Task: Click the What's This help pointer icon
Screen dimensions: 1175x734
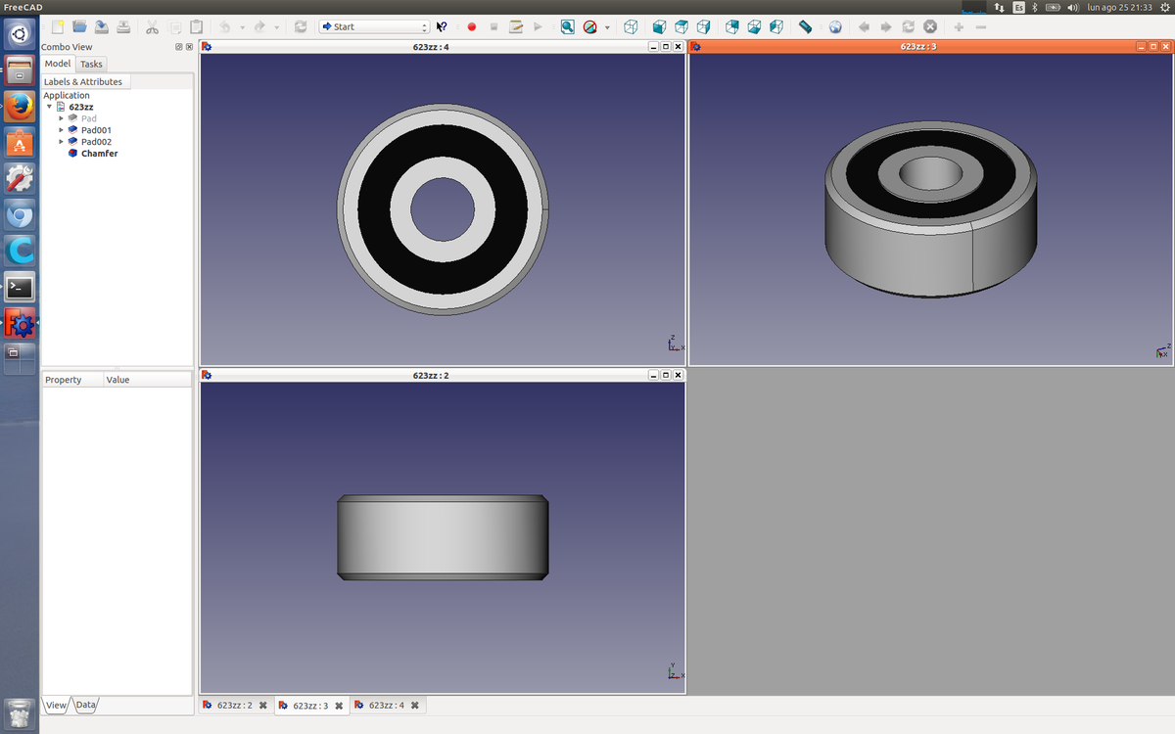Action: [442, 26]
